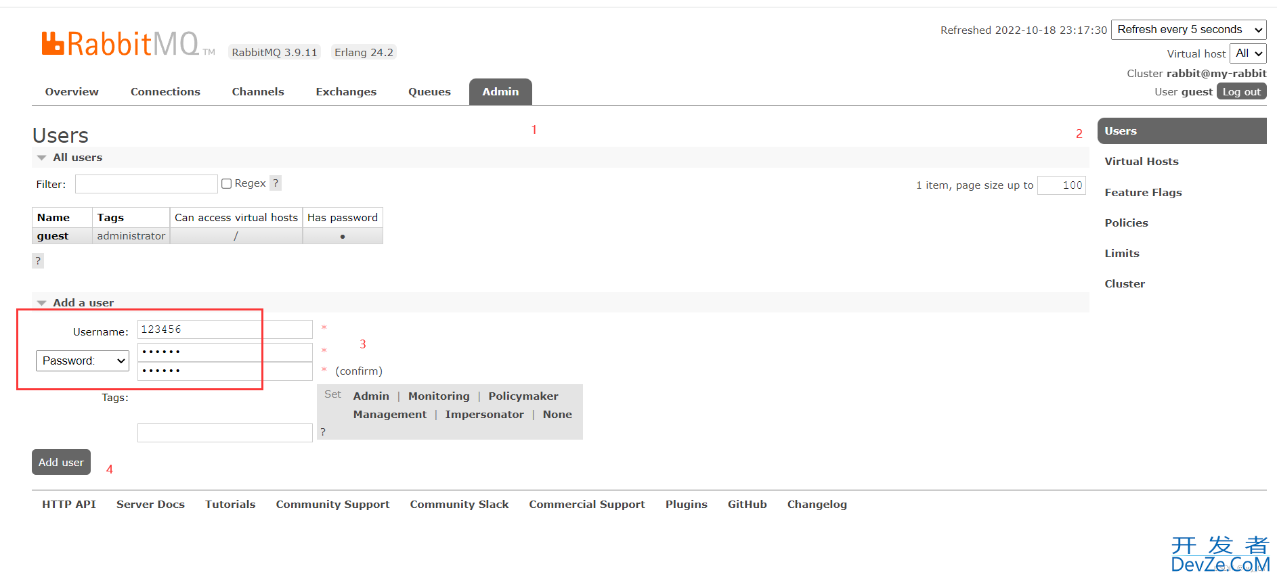Viewport: 1277px width, 579px height.
Task: Open Virtual Hosts in the sidebar
Action: click(1142, 162)
